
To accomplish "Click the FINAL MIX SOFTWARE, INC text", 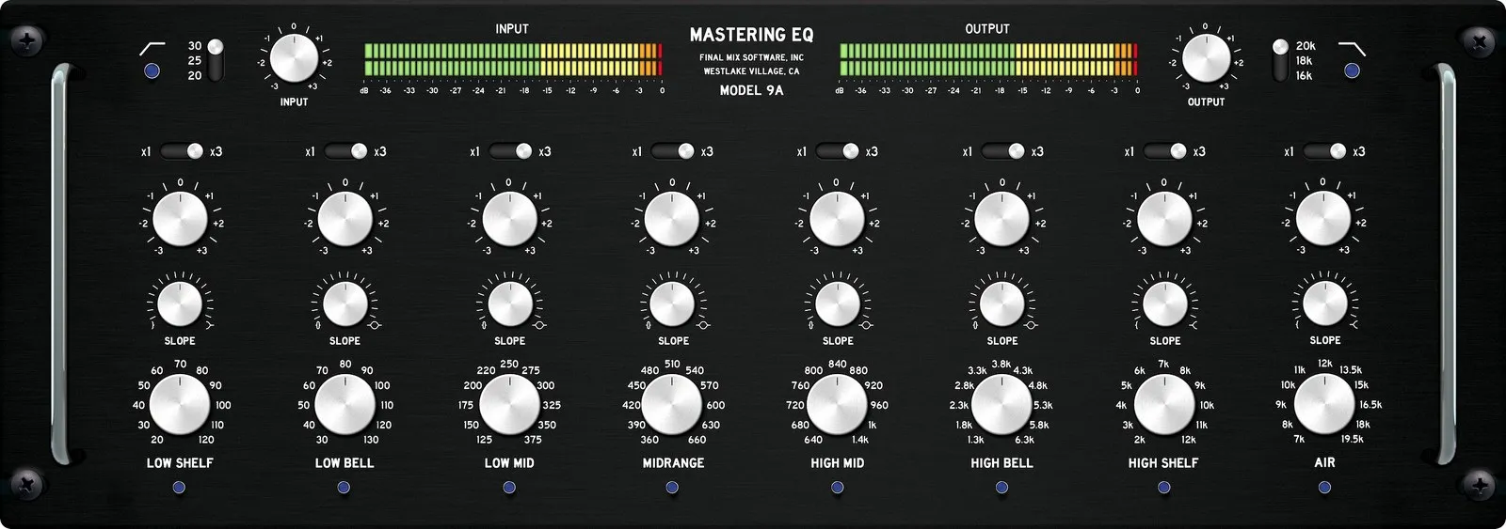I will click(x=751, y=58).
